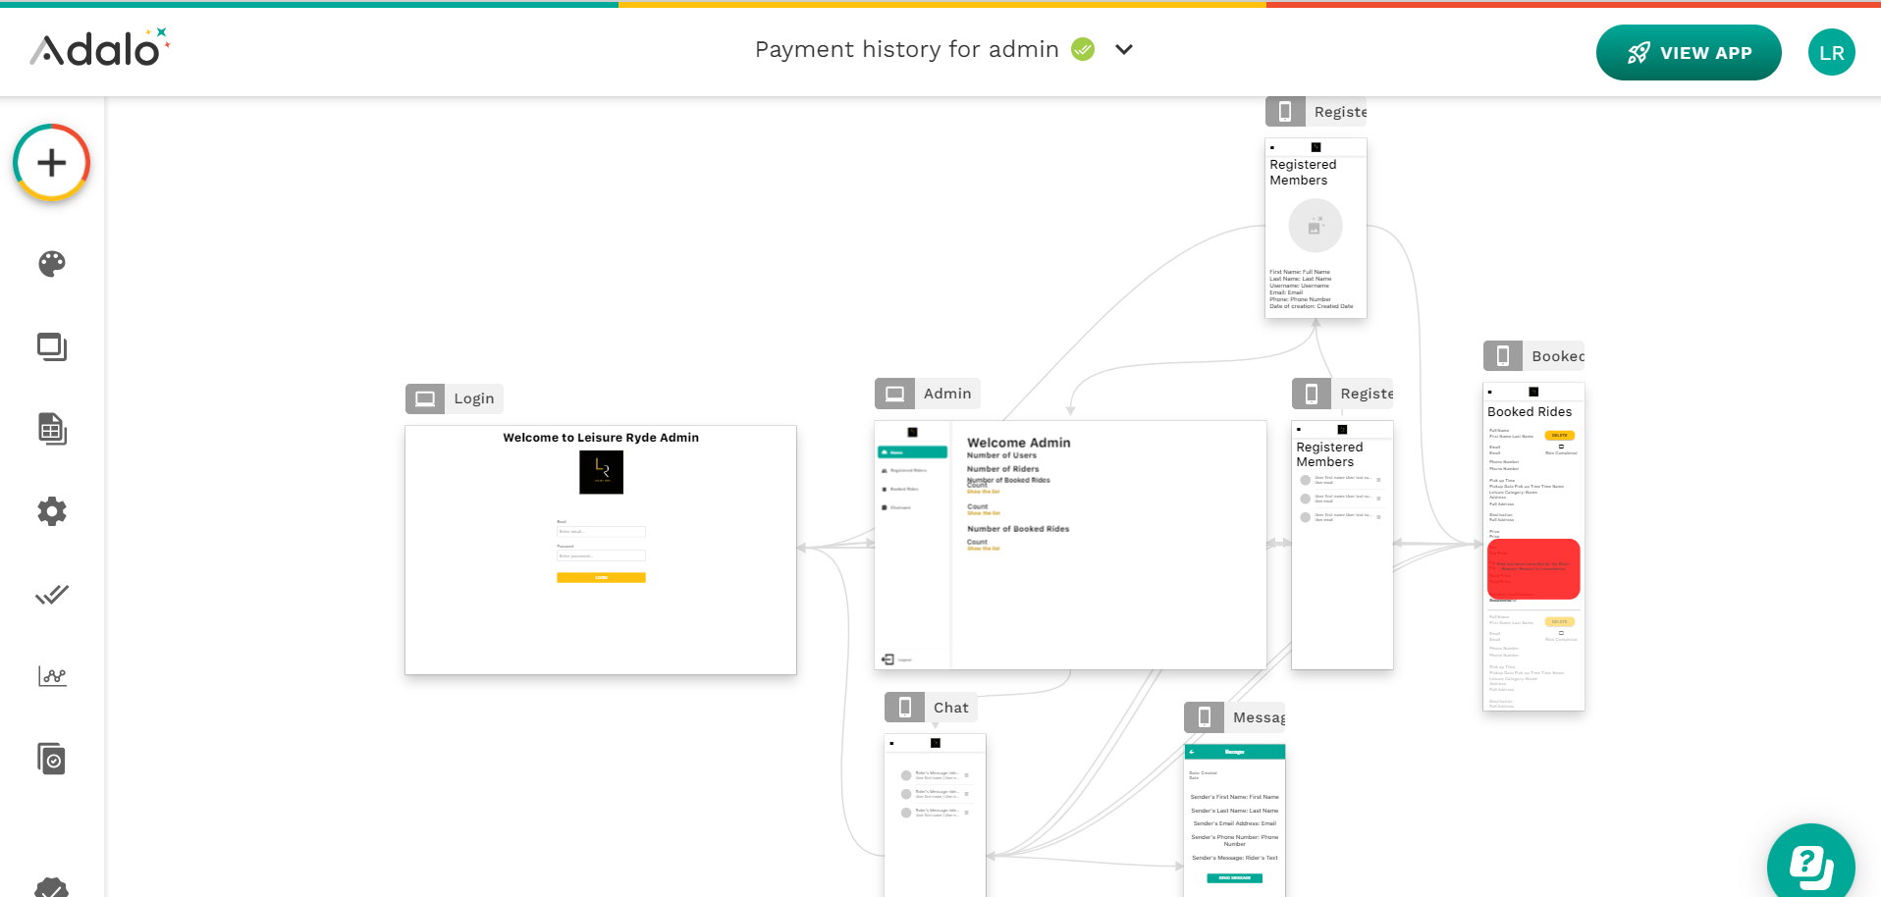This screenshot has height=897, width=1881.
Task: Select the Booked Rides screen thumbnail
Action: (1532, 546)
